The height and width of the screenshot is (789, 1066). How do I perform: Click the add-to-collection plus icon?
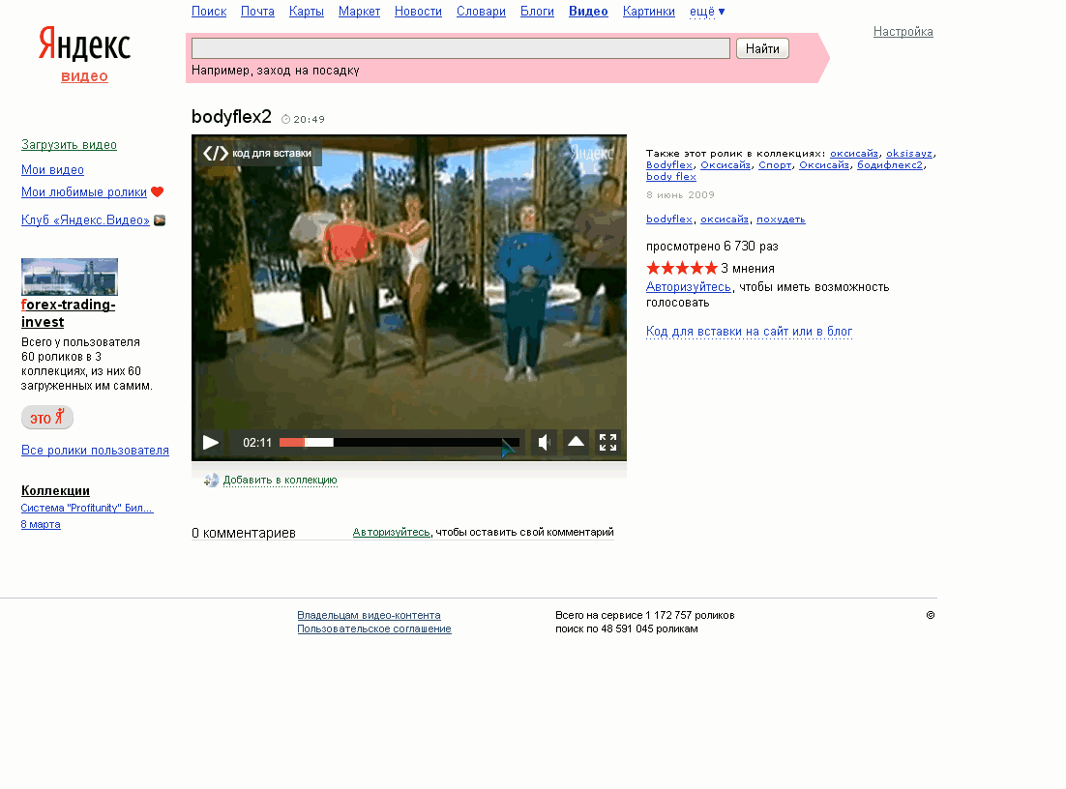tap(212, 481)
